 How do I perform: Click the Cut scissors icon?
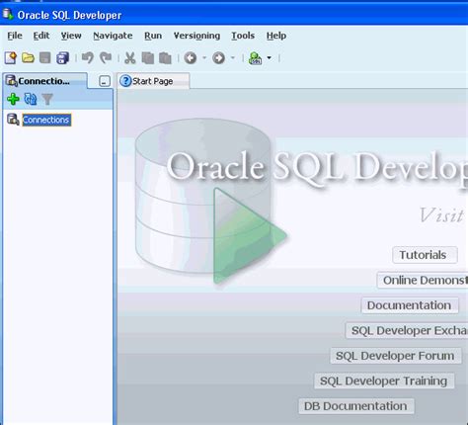point(130,58)
